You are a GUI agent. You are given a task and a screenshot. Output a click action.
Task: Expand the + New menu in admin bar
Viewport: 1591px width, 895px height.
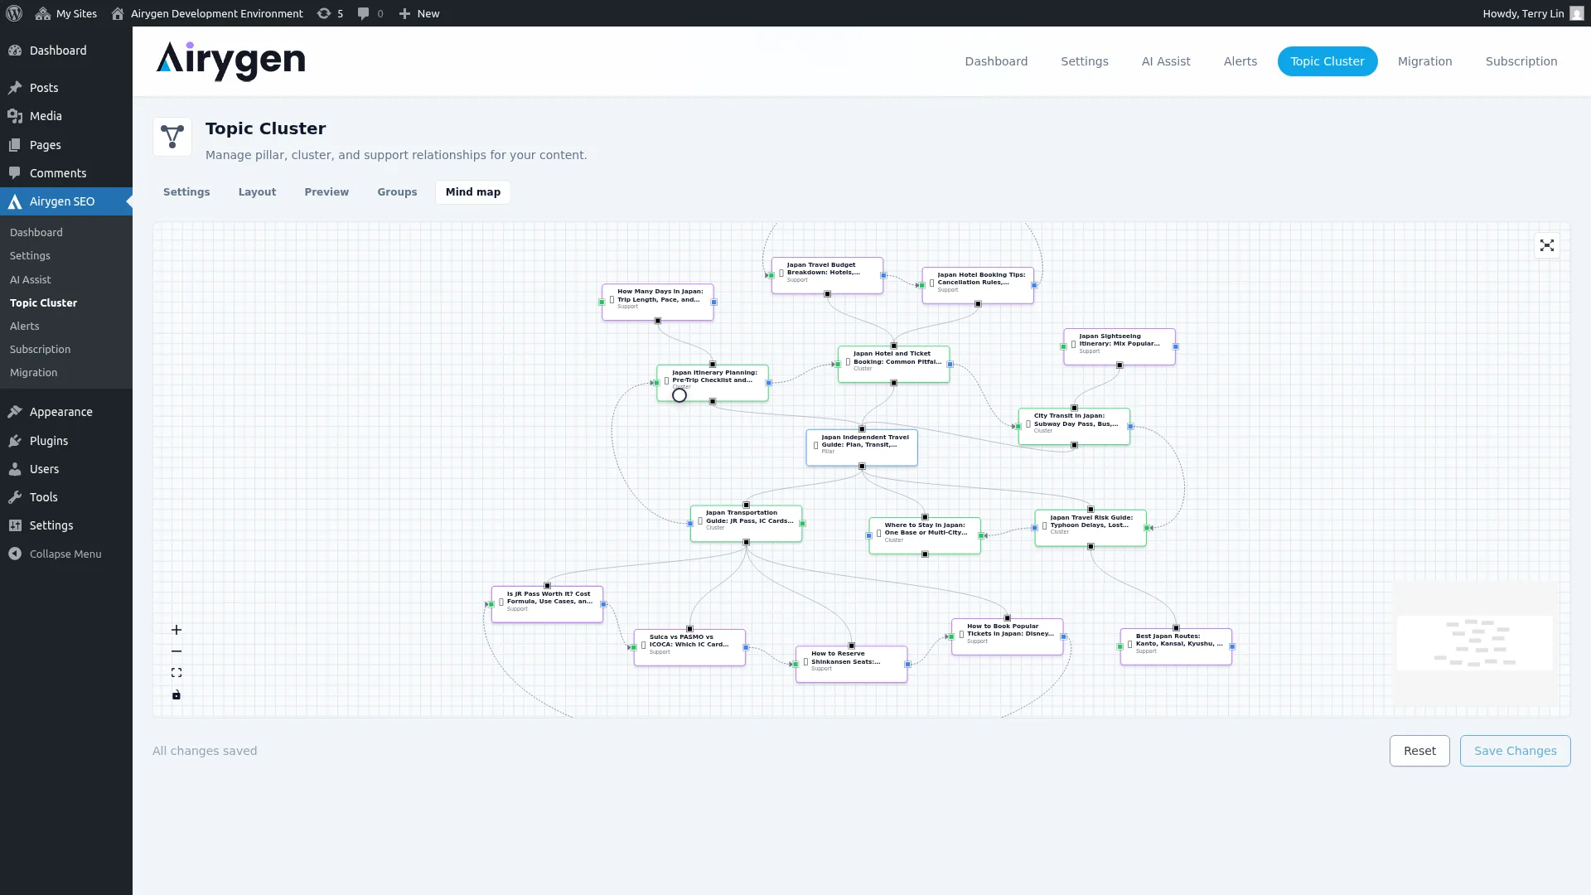point(418,13)
